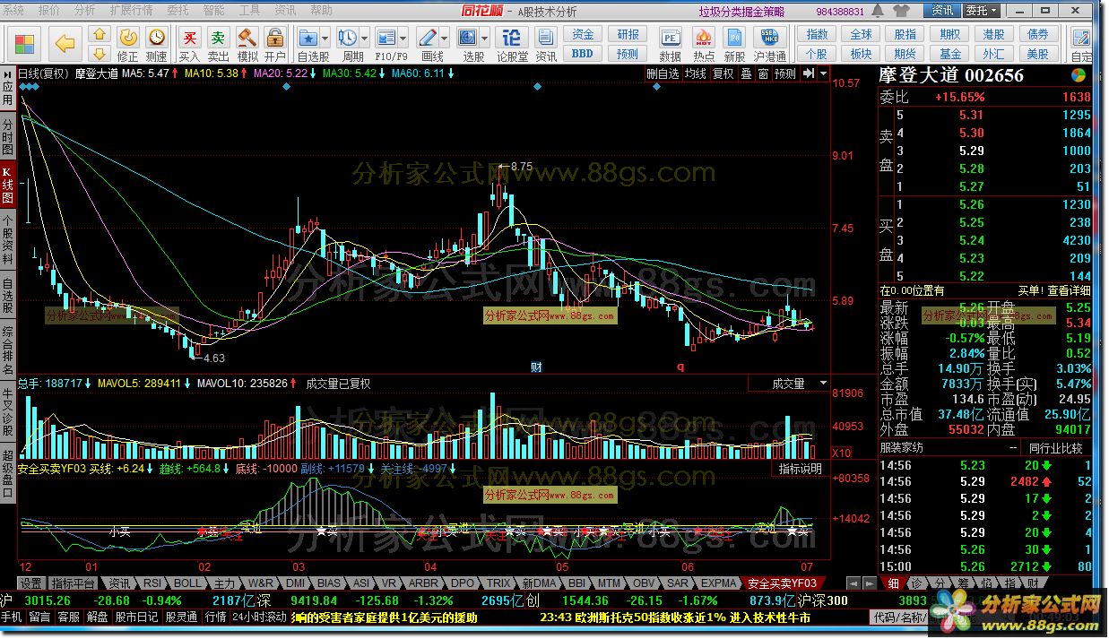The image size is (1109, 639).
Task: Click the yellow down arrow button
Action: (x=100, y=53)
